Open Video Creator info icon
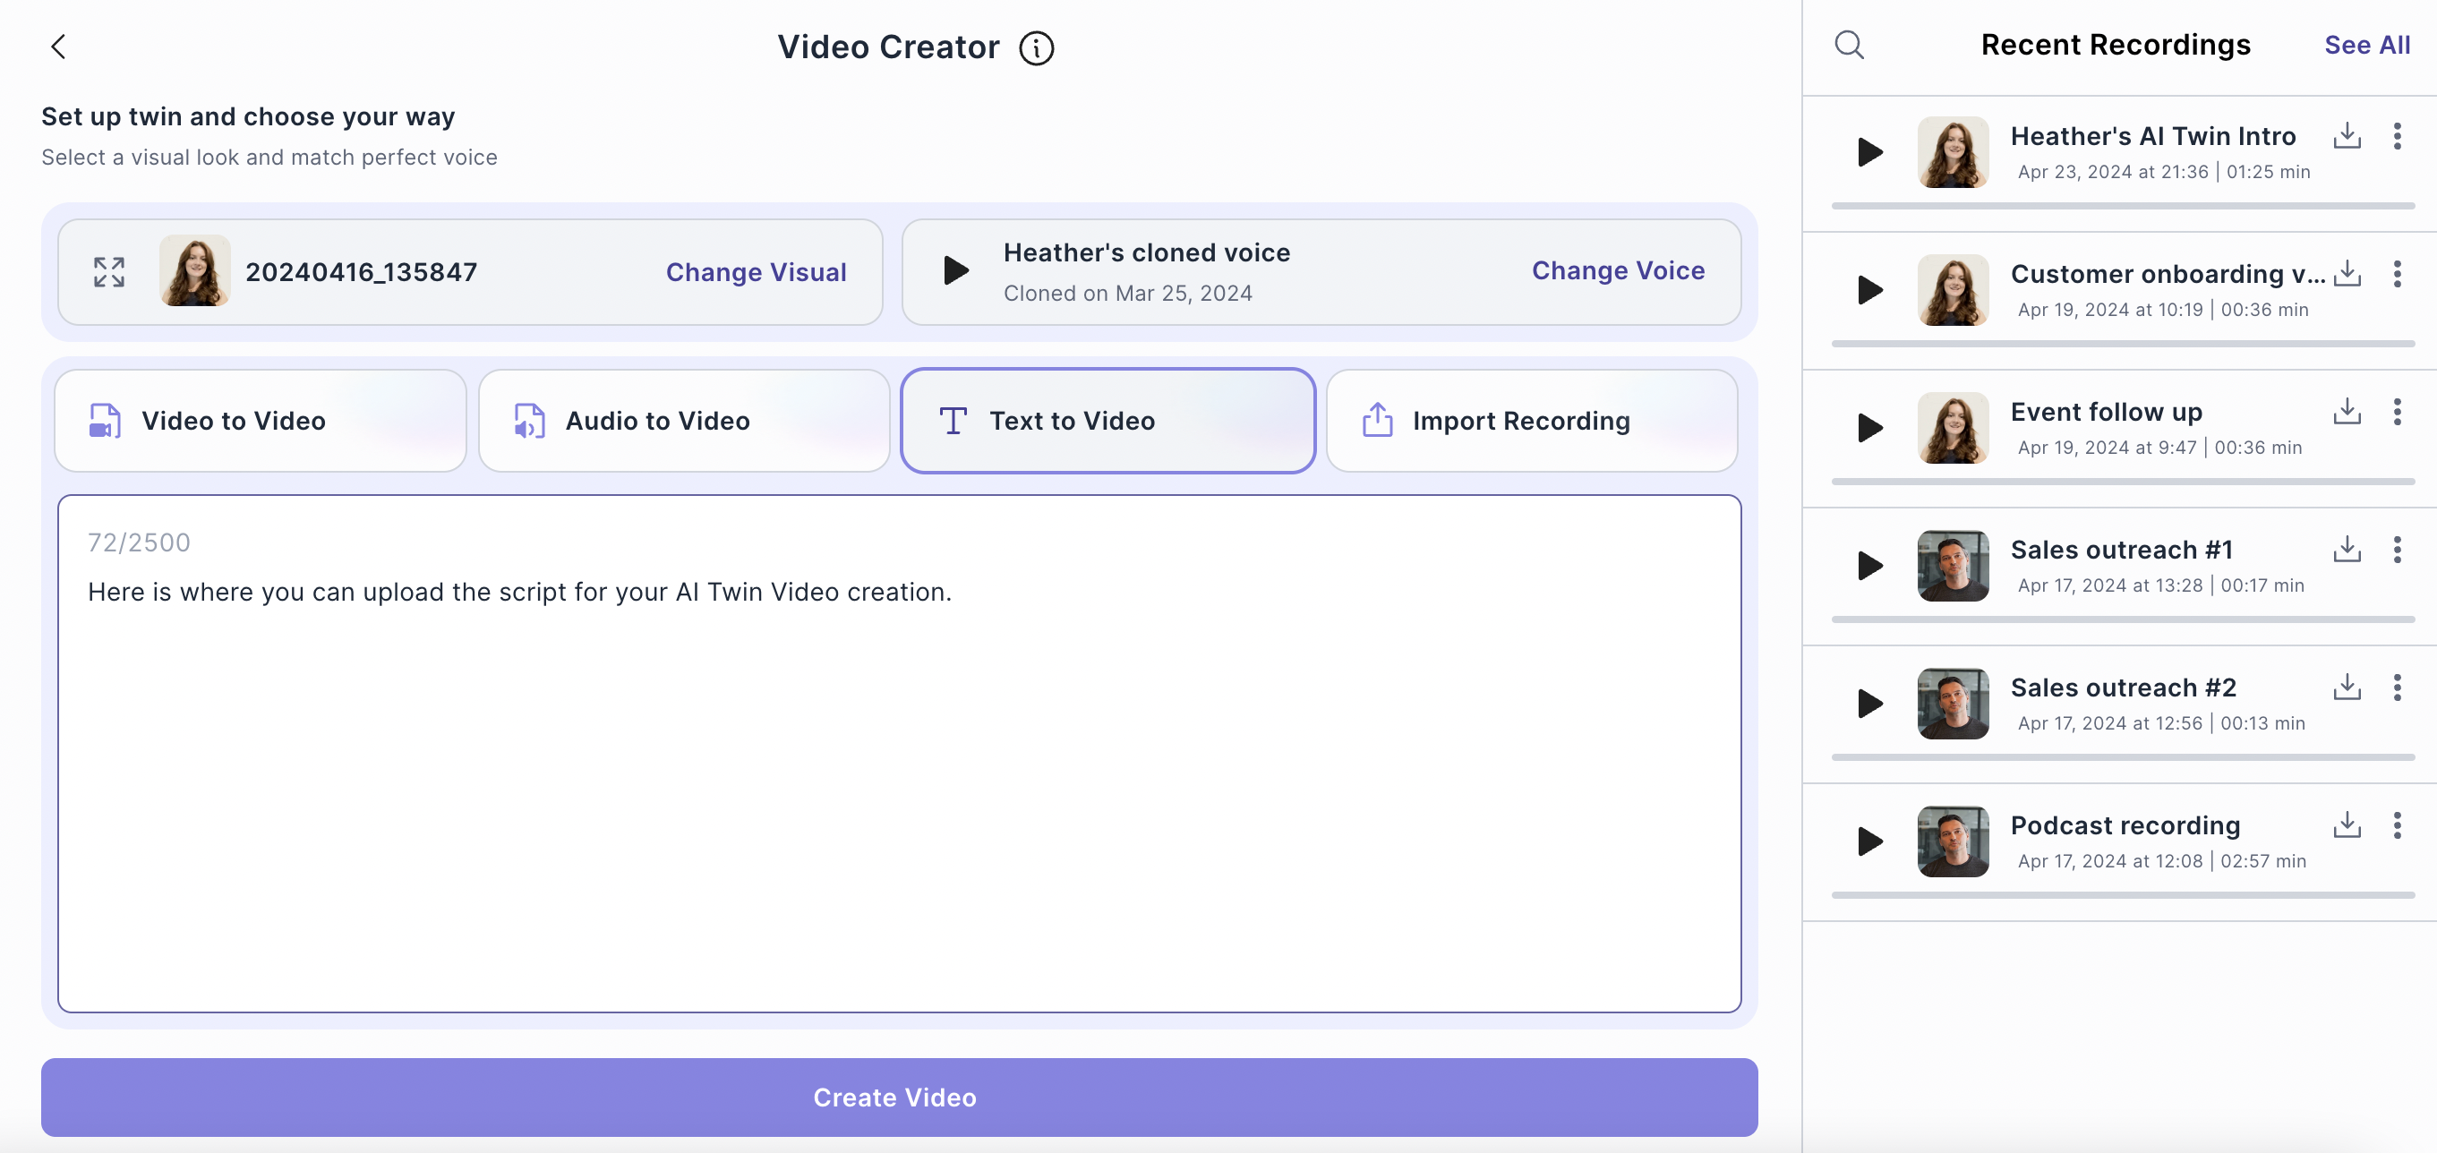The image size is (2437, 1153). 1036,47
